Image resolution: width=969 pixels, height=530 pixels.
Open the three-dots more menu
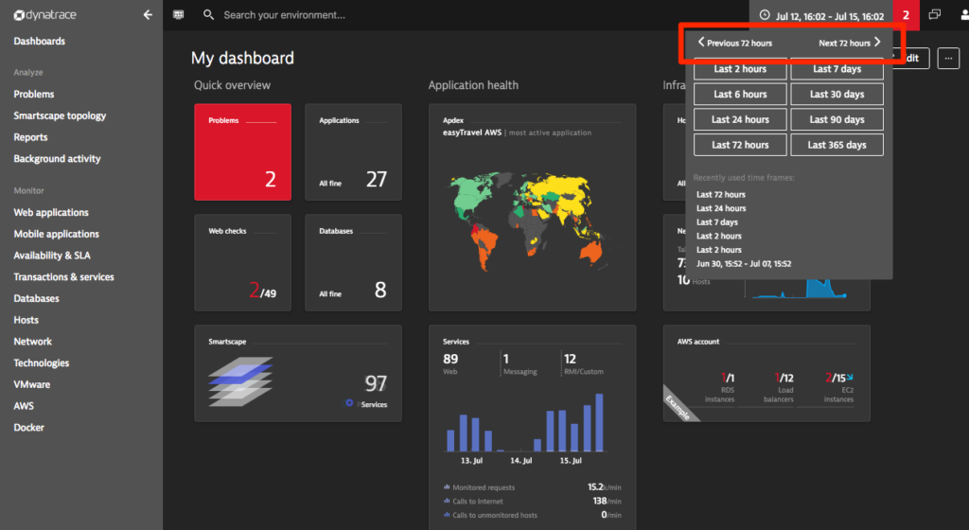948,58
